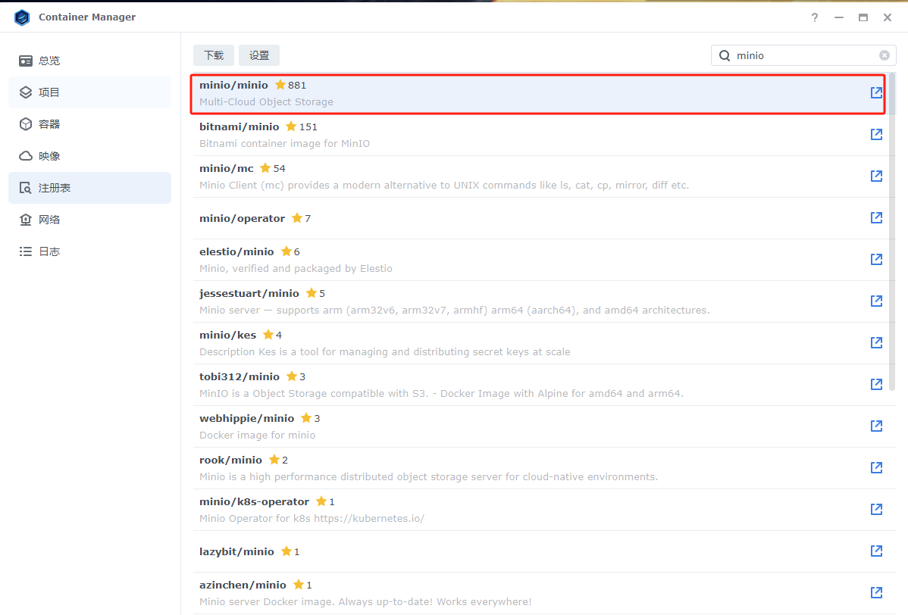Open external link for minio/kes
The width and height of the screenshot is (908, 615).
pos(876,342)
